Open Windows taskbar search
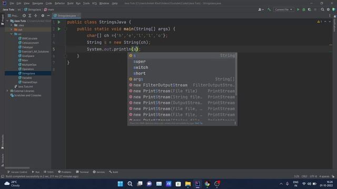337x189 pixels. tap(130, 184)
